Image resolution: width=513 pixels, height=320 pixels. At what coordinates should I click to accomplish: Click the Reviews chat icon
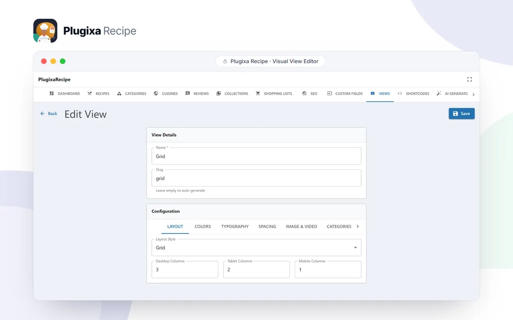pos(188,93)
